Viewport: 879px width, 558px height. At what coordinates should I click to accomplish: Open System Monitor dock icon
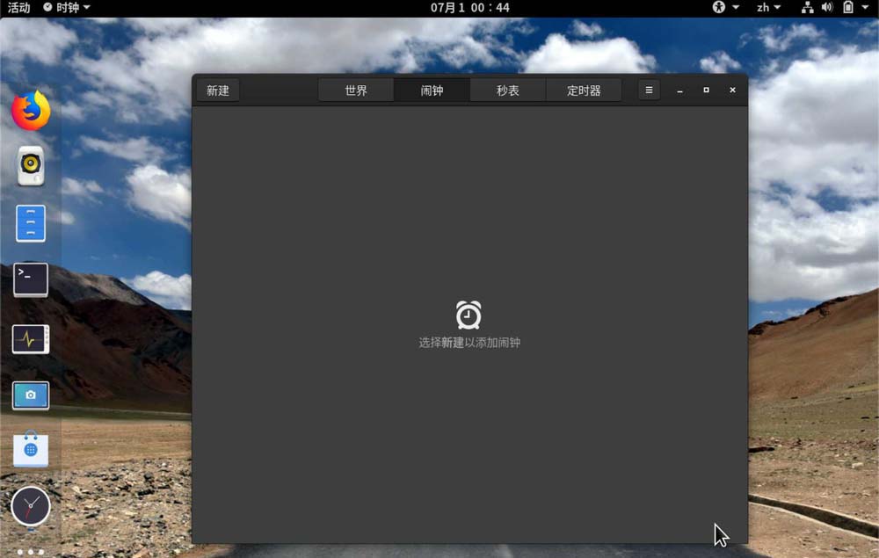31,339
